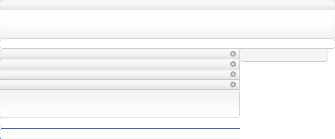This screenshot has width=335, height=139.
Task: Collapse the fourth collapsible row bar
Action: point(120,84)
